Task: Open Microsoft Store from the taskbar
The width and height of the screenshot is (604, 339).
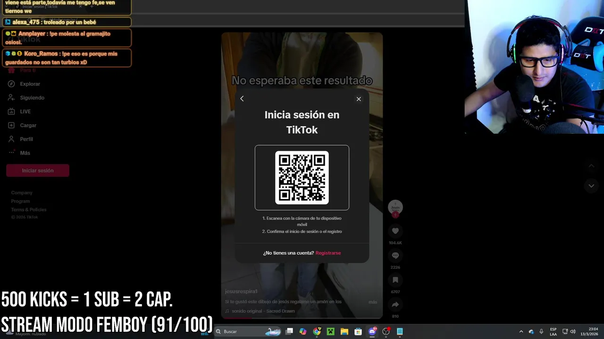Action: tap(358, 331)
